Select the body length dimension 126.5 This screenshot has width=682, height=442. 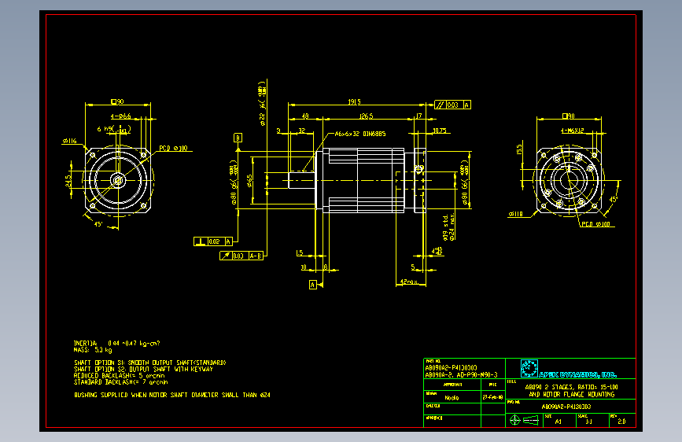click(x=367, y=116)
